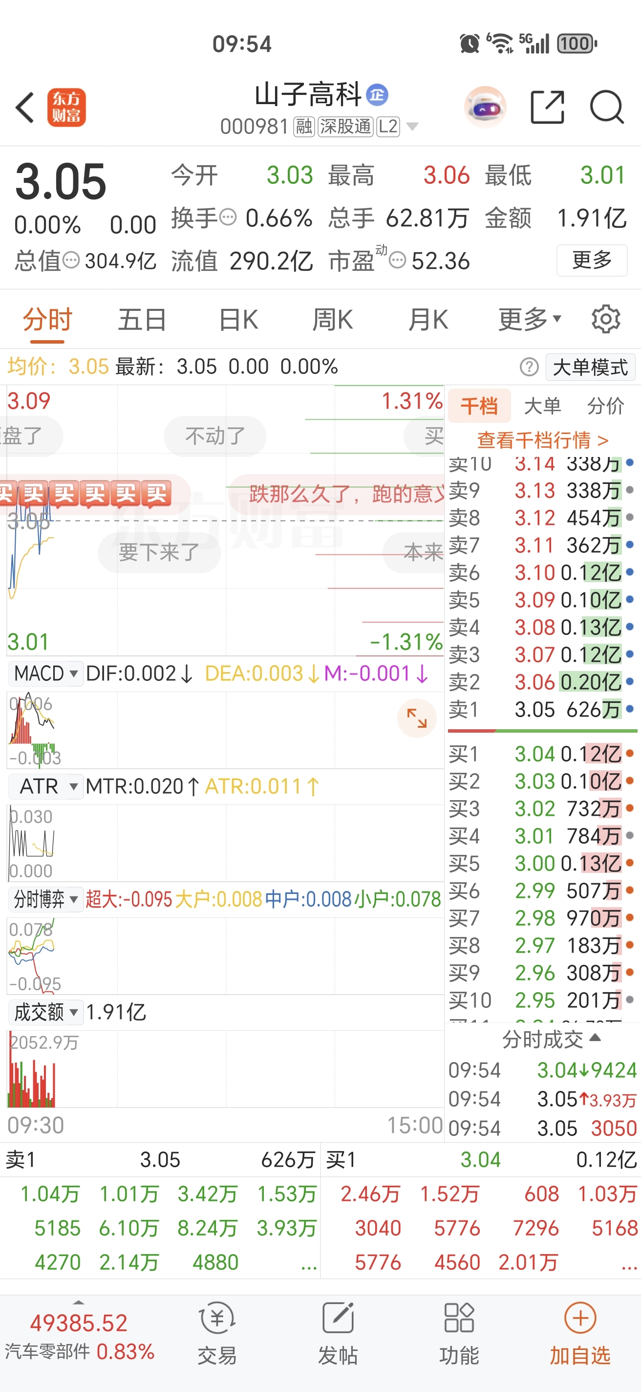The image size is (641, 1392).
Task: Tap the intraday price chart area
Action: (x=225, y=521)
